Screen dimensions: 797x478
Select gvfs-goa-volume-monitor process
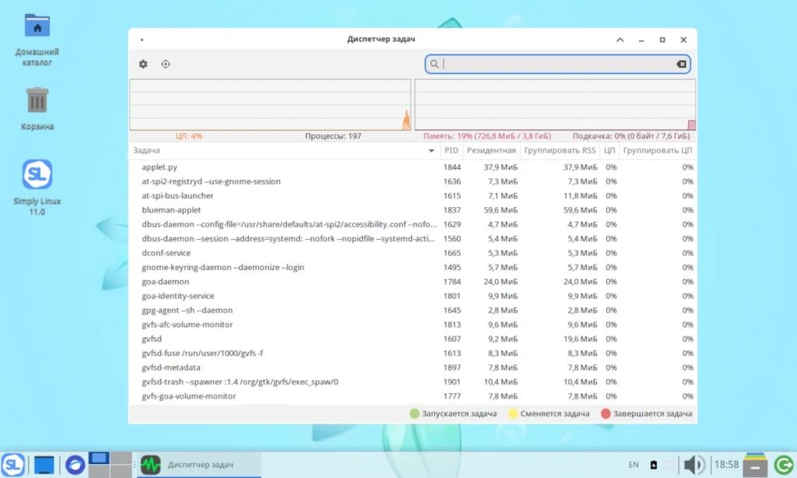[x=413, y=396]
